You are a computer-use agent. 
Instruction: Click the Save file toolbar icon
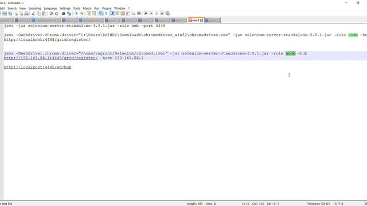(5, 14)
